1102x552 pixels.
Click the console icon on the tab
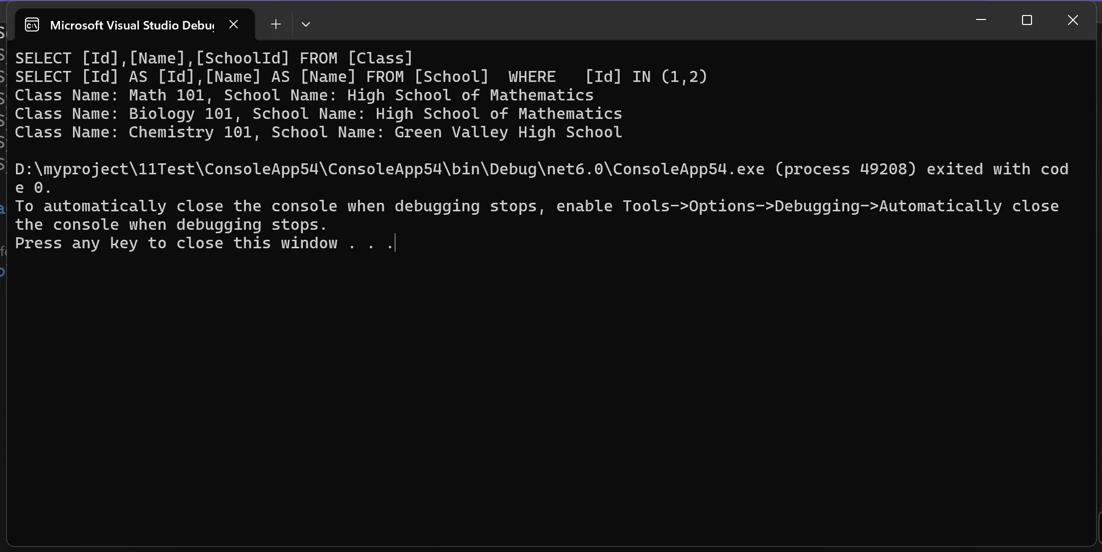click(x=32, y=25)
